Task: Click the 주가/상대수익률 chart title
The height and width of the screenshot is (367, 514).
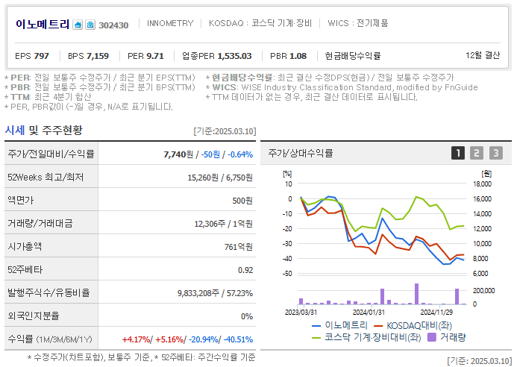Action: (x=301, y=153)
